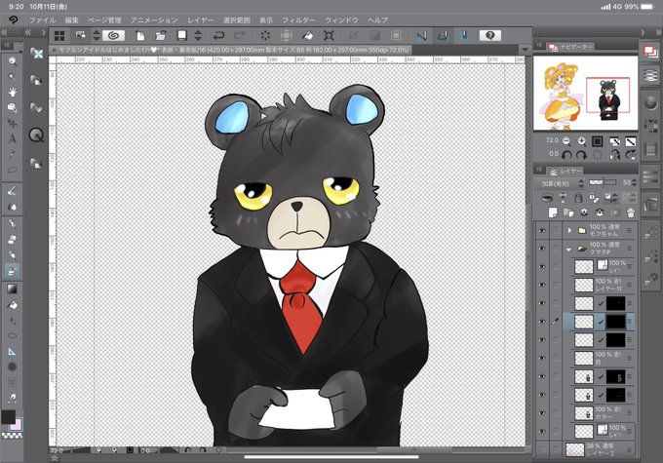
Task: Open the ヘルプ menu
Action: click(x=377, y=19)
